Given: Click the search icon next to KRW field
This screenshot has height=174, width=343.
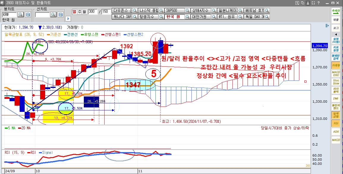Looking at the screenshot, I should 21,14.
